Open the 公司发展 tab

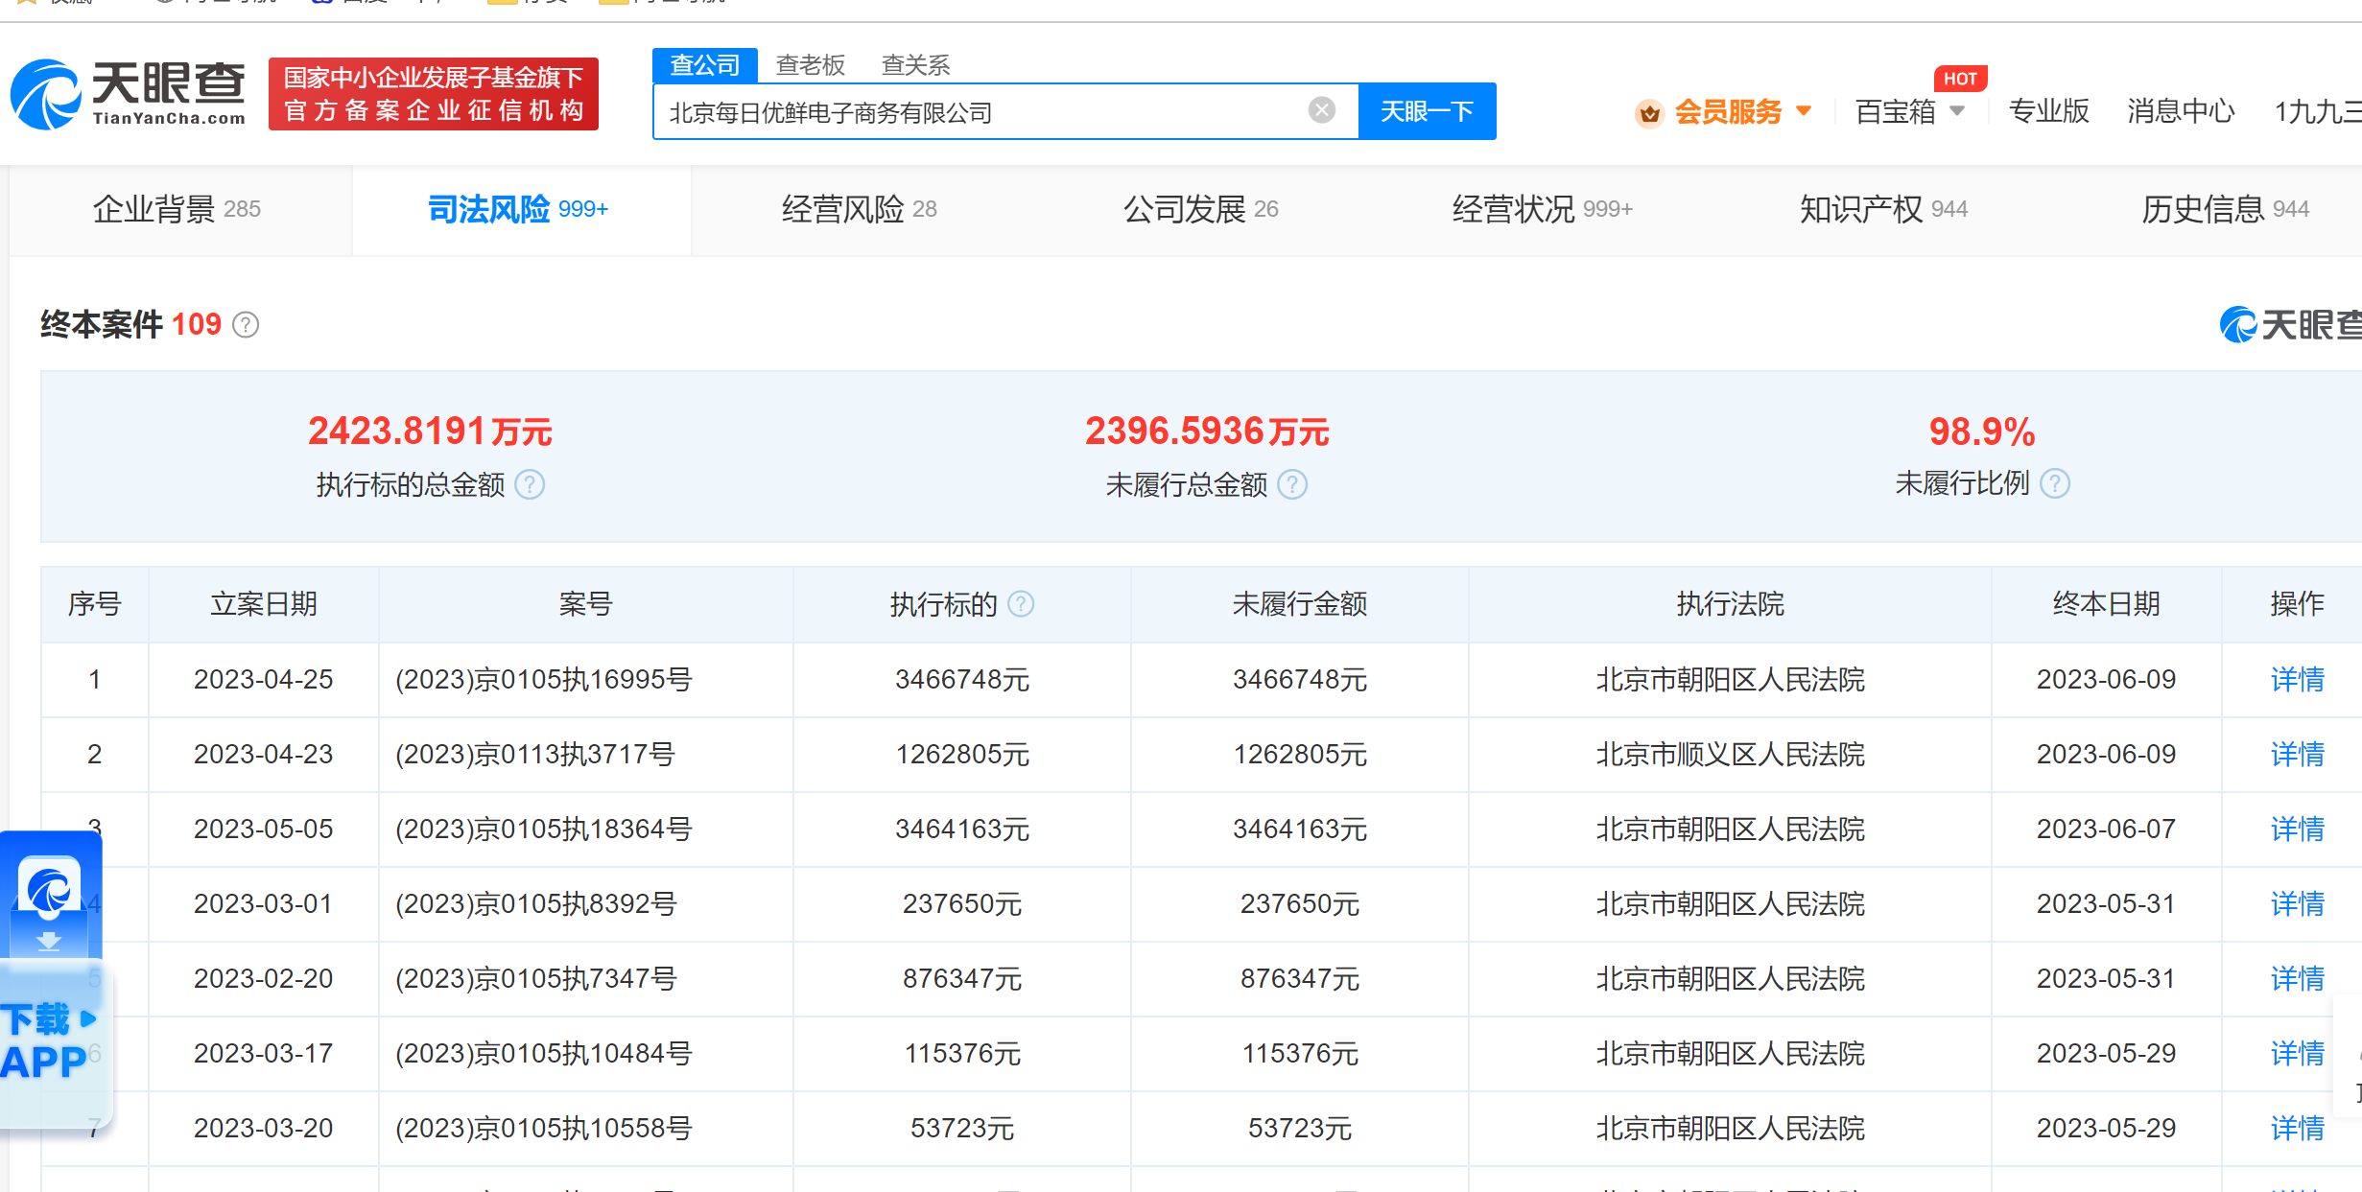tap(1200, 209)
